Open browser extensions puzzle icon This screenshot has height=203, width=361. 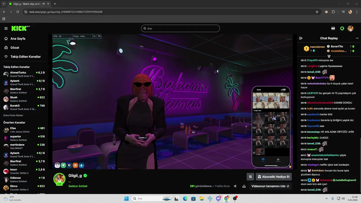click(333, 12)
